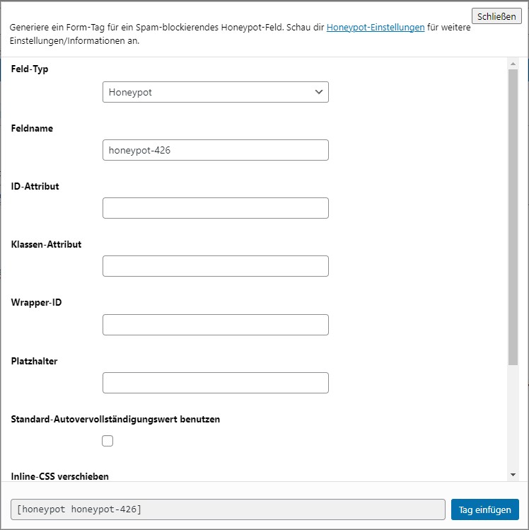Enable the Standard-Autovervollständigungswert checkbox
Viewport: 529px width, 530px height.
(x=107, y=441)
